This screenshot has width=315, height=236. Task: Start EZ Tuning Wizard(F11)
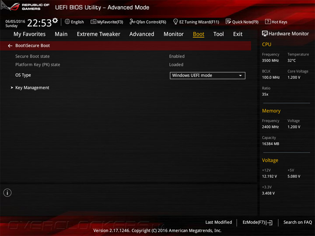196,22
